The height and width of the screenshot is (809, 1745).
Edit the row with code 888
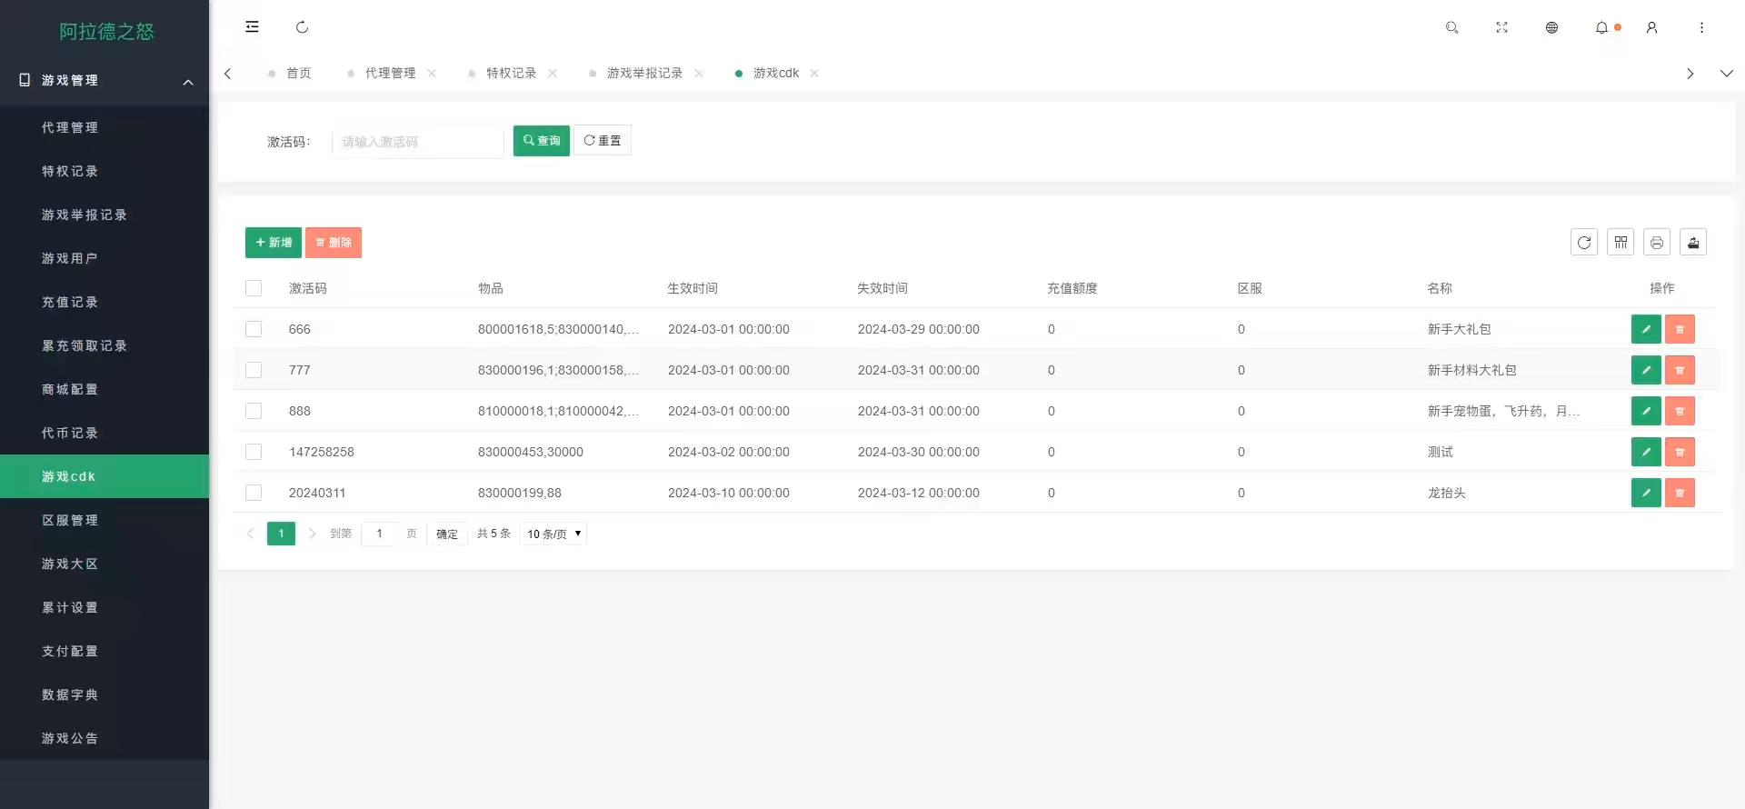(1646, 411)
